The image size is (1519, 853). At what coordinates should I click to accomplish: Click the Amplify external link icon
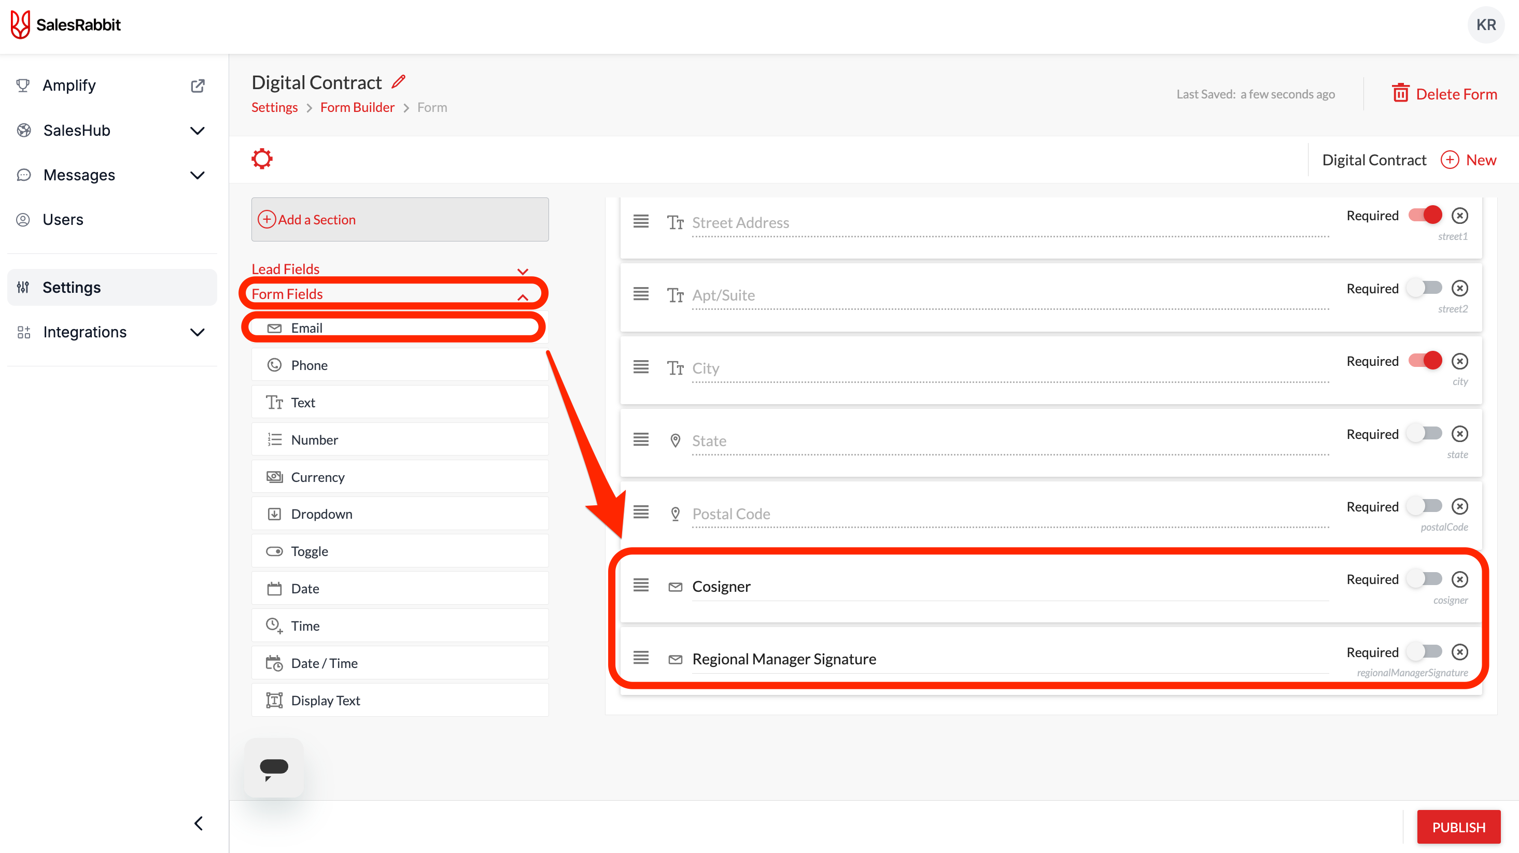coord(198,86)
